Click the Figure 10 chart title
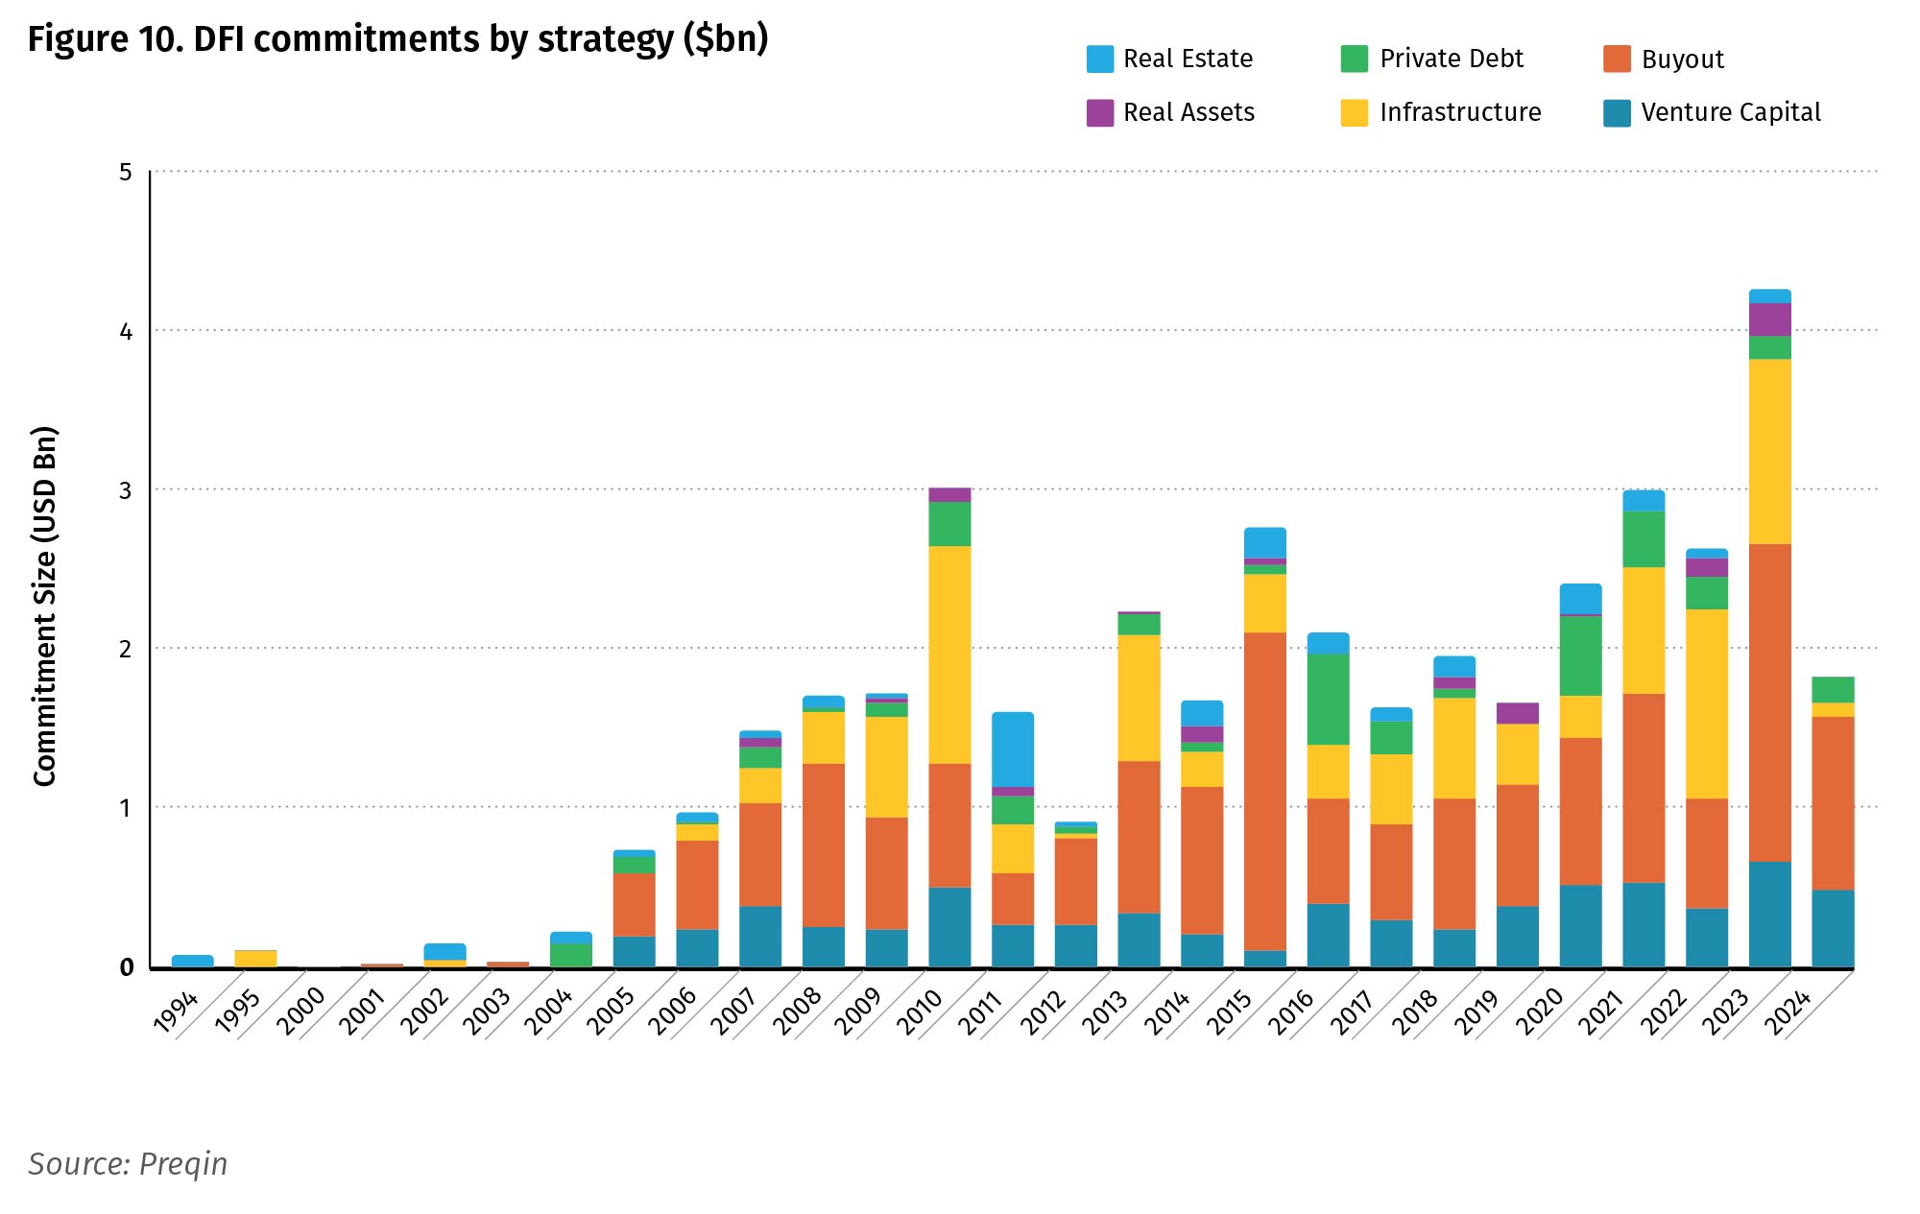 tap(397, 39)
